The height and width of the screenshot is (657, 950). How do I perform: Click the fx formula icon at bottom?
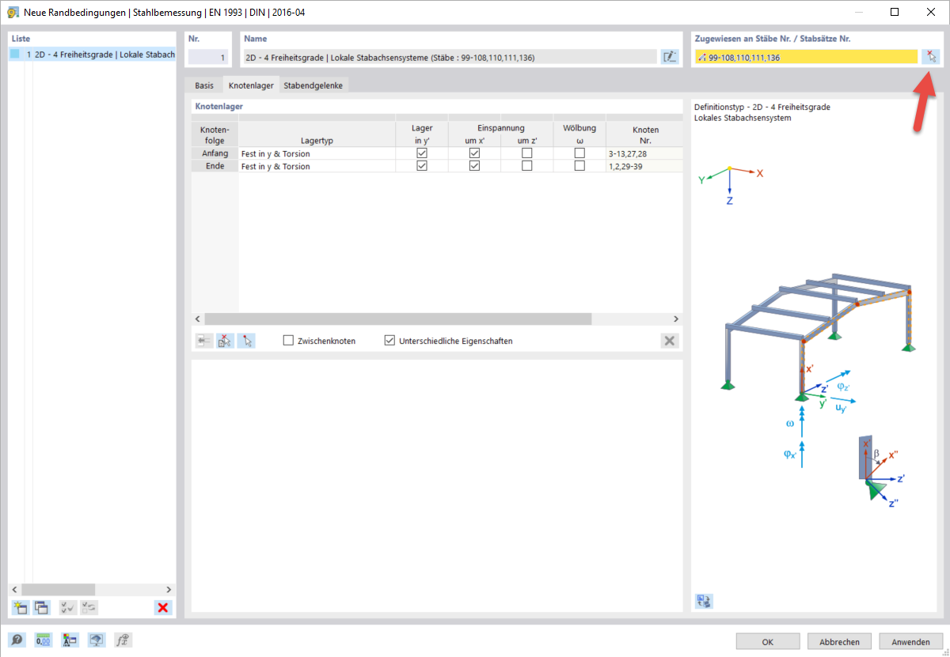(x=123, y=640)
